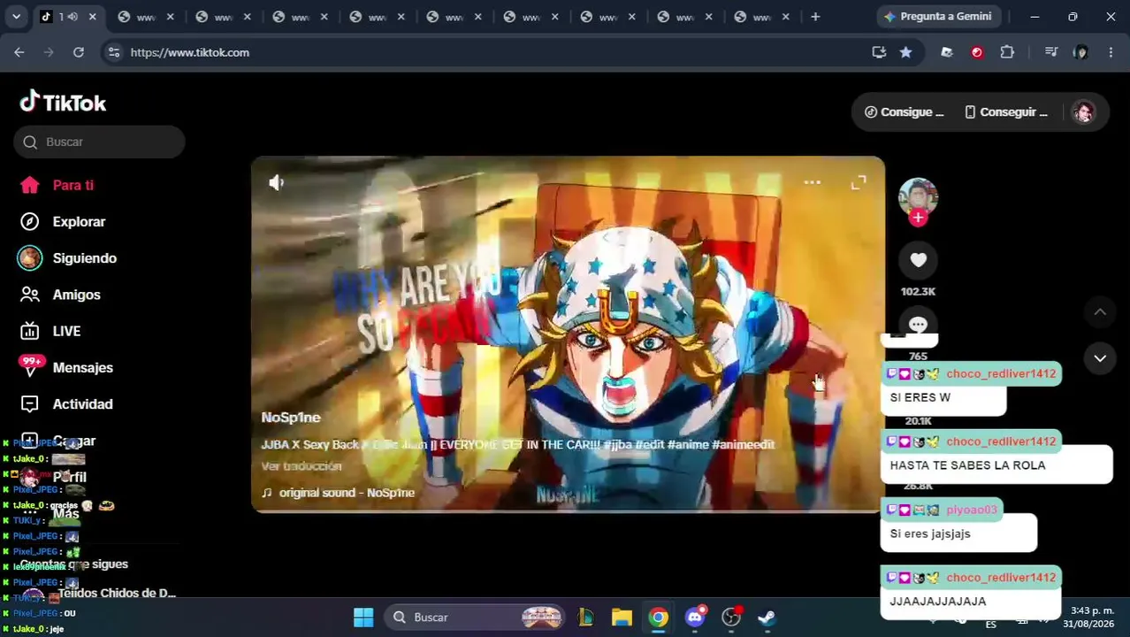The image size is (1130, 637).
Task: Go to previous video up arrow
Action: click(x=1100, y=311)
